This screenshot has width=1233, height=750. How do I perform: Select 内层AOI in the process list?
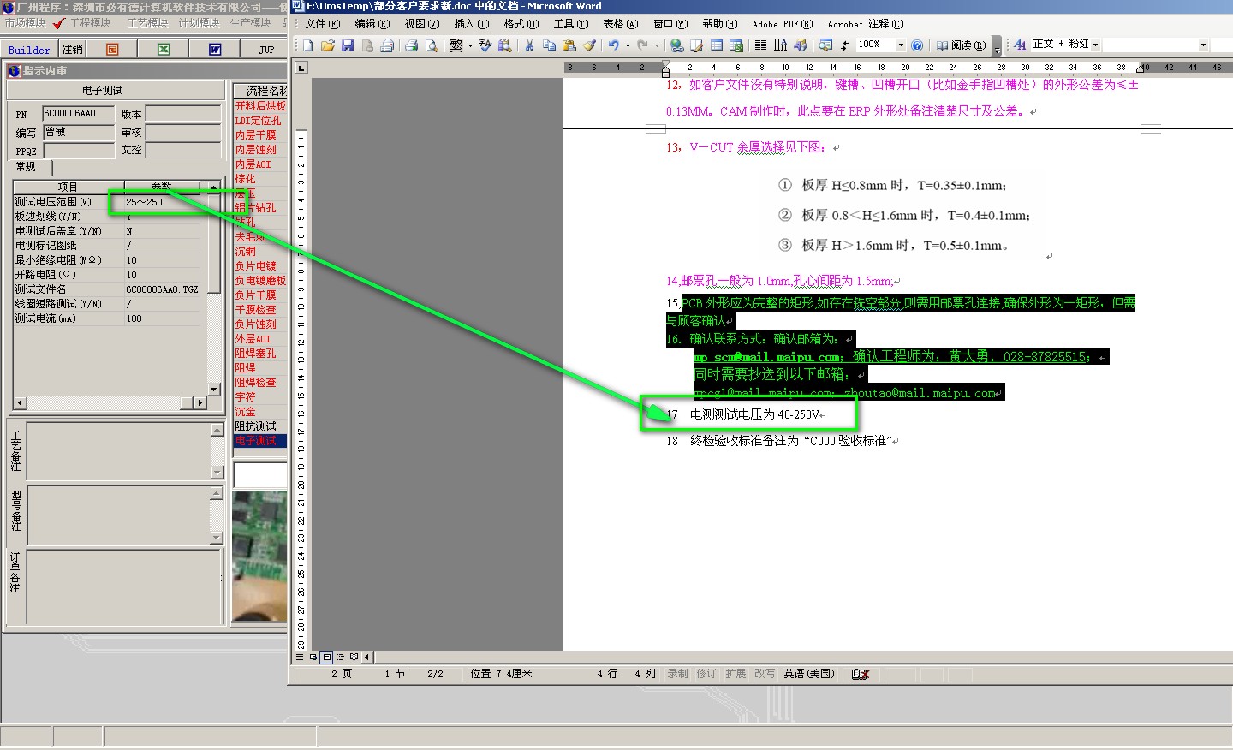click(x=260, y=164)
